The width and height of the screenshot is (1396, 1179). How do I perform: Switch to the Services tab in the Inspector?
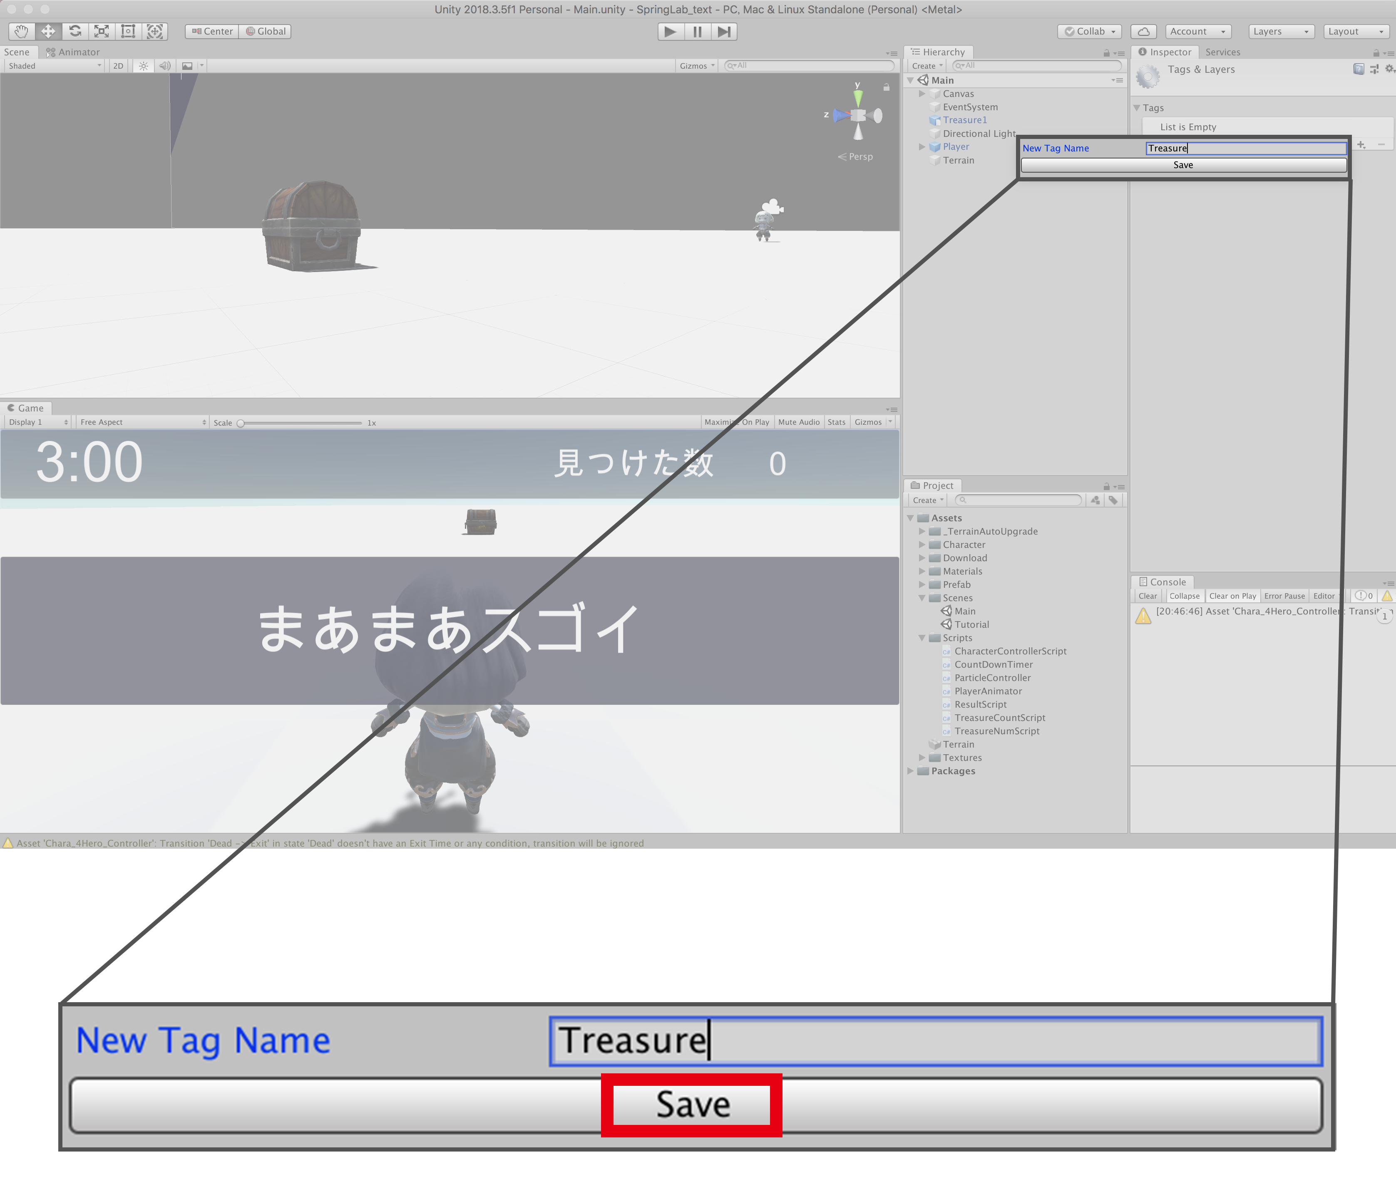tap(1223, 52)
